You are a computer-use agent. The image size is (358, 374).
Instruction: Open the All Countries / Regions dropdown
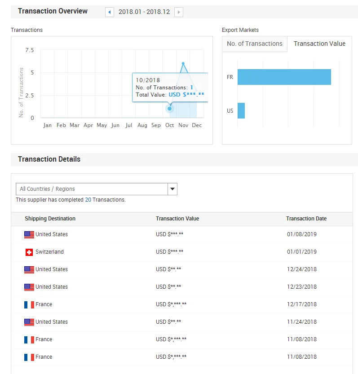(92, 189)
